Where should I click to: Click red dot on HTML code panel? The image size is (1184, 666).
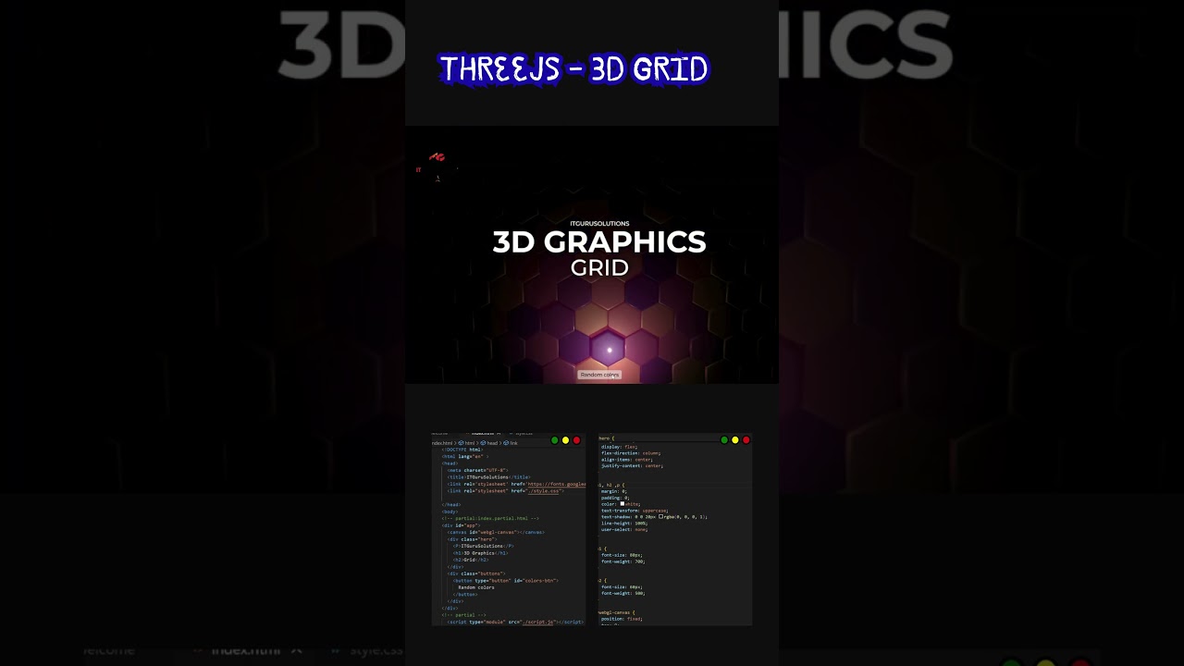(576, 440)
